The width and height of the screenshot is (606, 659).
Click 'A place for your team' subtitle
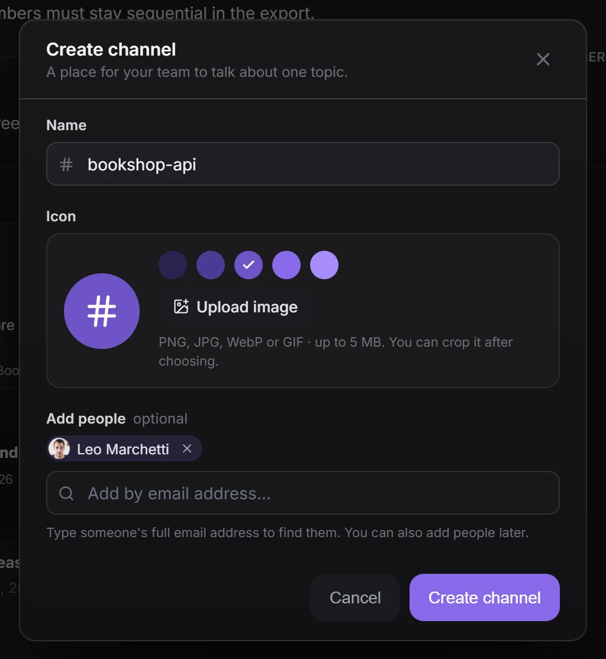(x=197, y=72)
